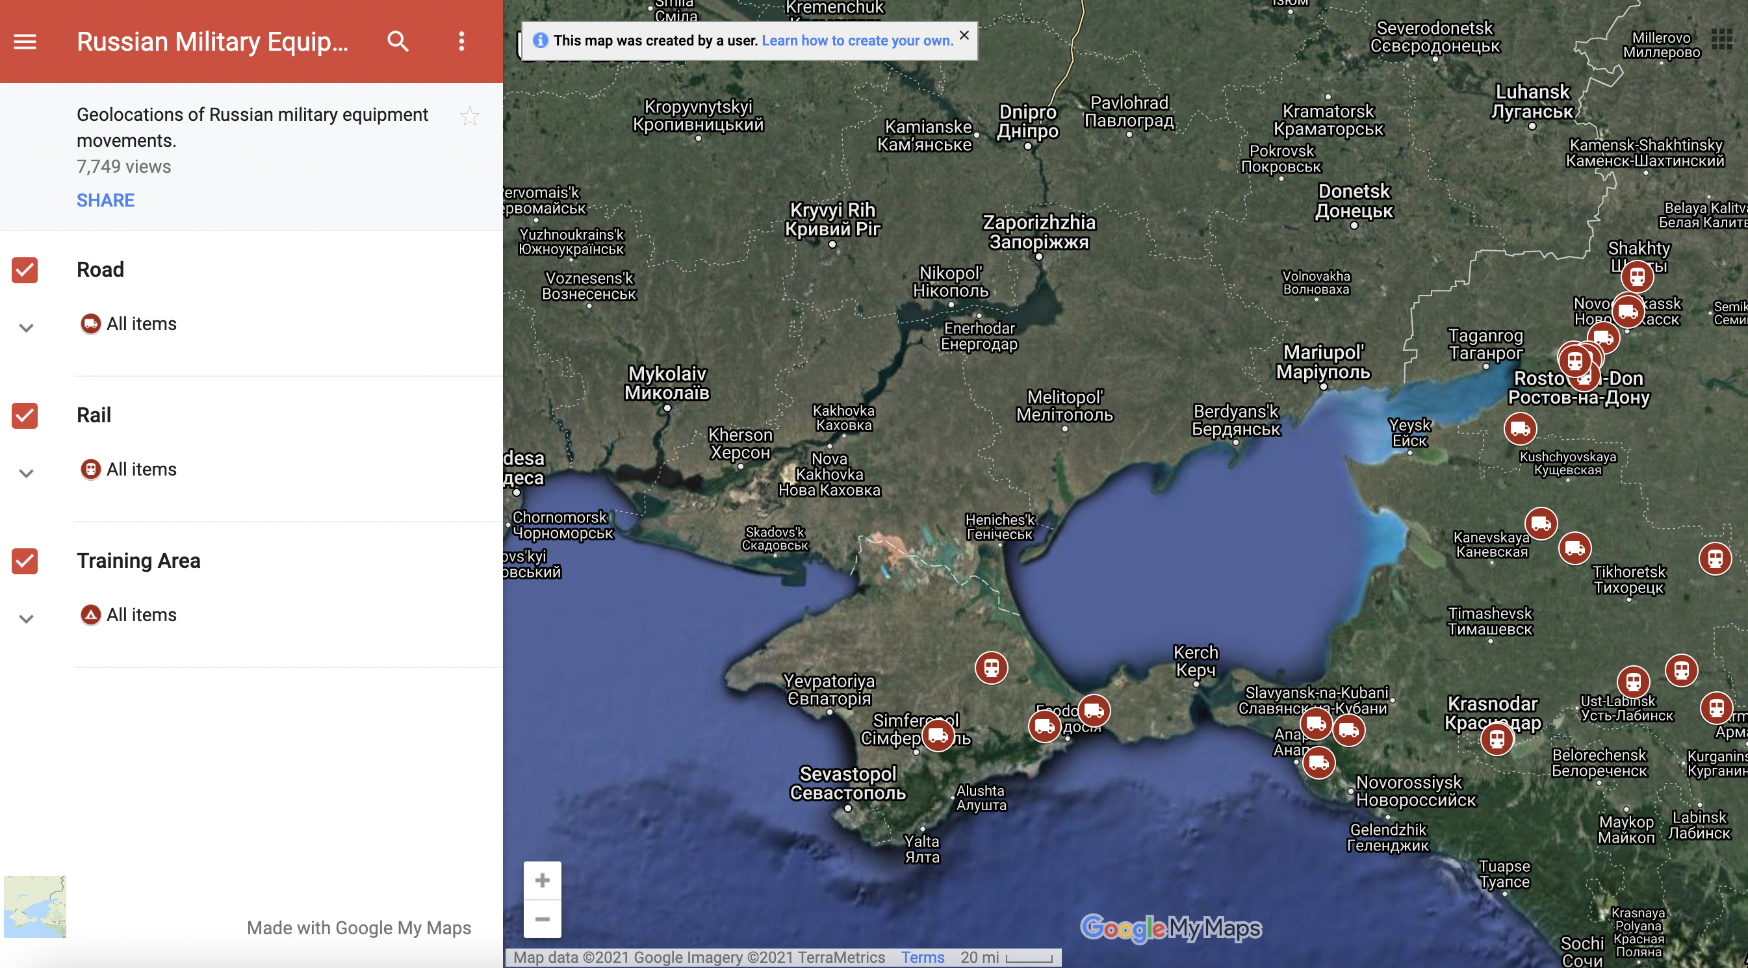Click the rail marker near Krasnodar
This screenshot has width=1748, height=968.
(1497, 739)
